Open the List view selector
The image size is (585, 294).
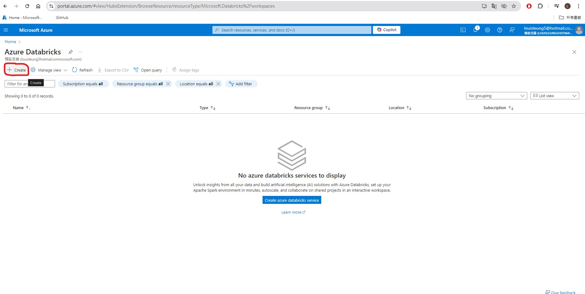(554, 96)
